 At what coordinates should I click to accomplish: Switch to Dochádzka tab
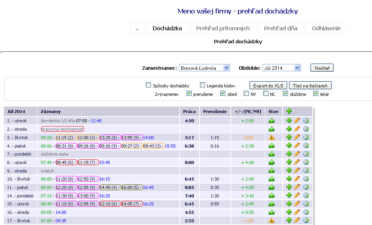168,28
